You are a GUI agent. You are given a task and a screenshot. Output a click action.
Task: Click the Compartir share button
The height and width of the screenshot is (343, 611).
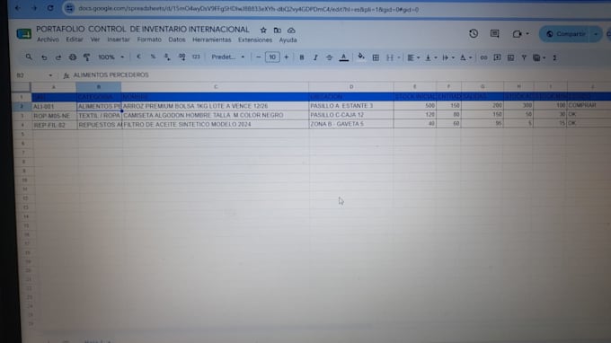point(566,34)
